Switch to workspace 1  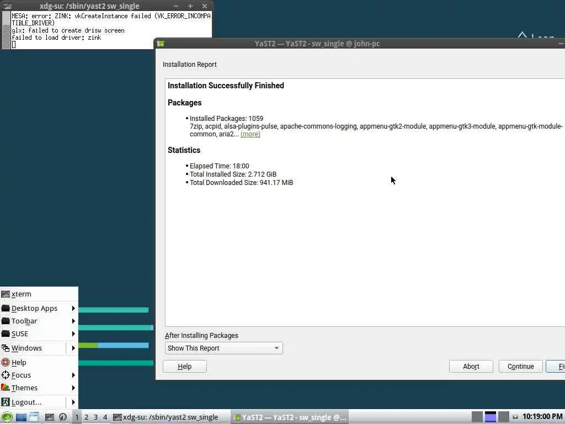point(77,417)
